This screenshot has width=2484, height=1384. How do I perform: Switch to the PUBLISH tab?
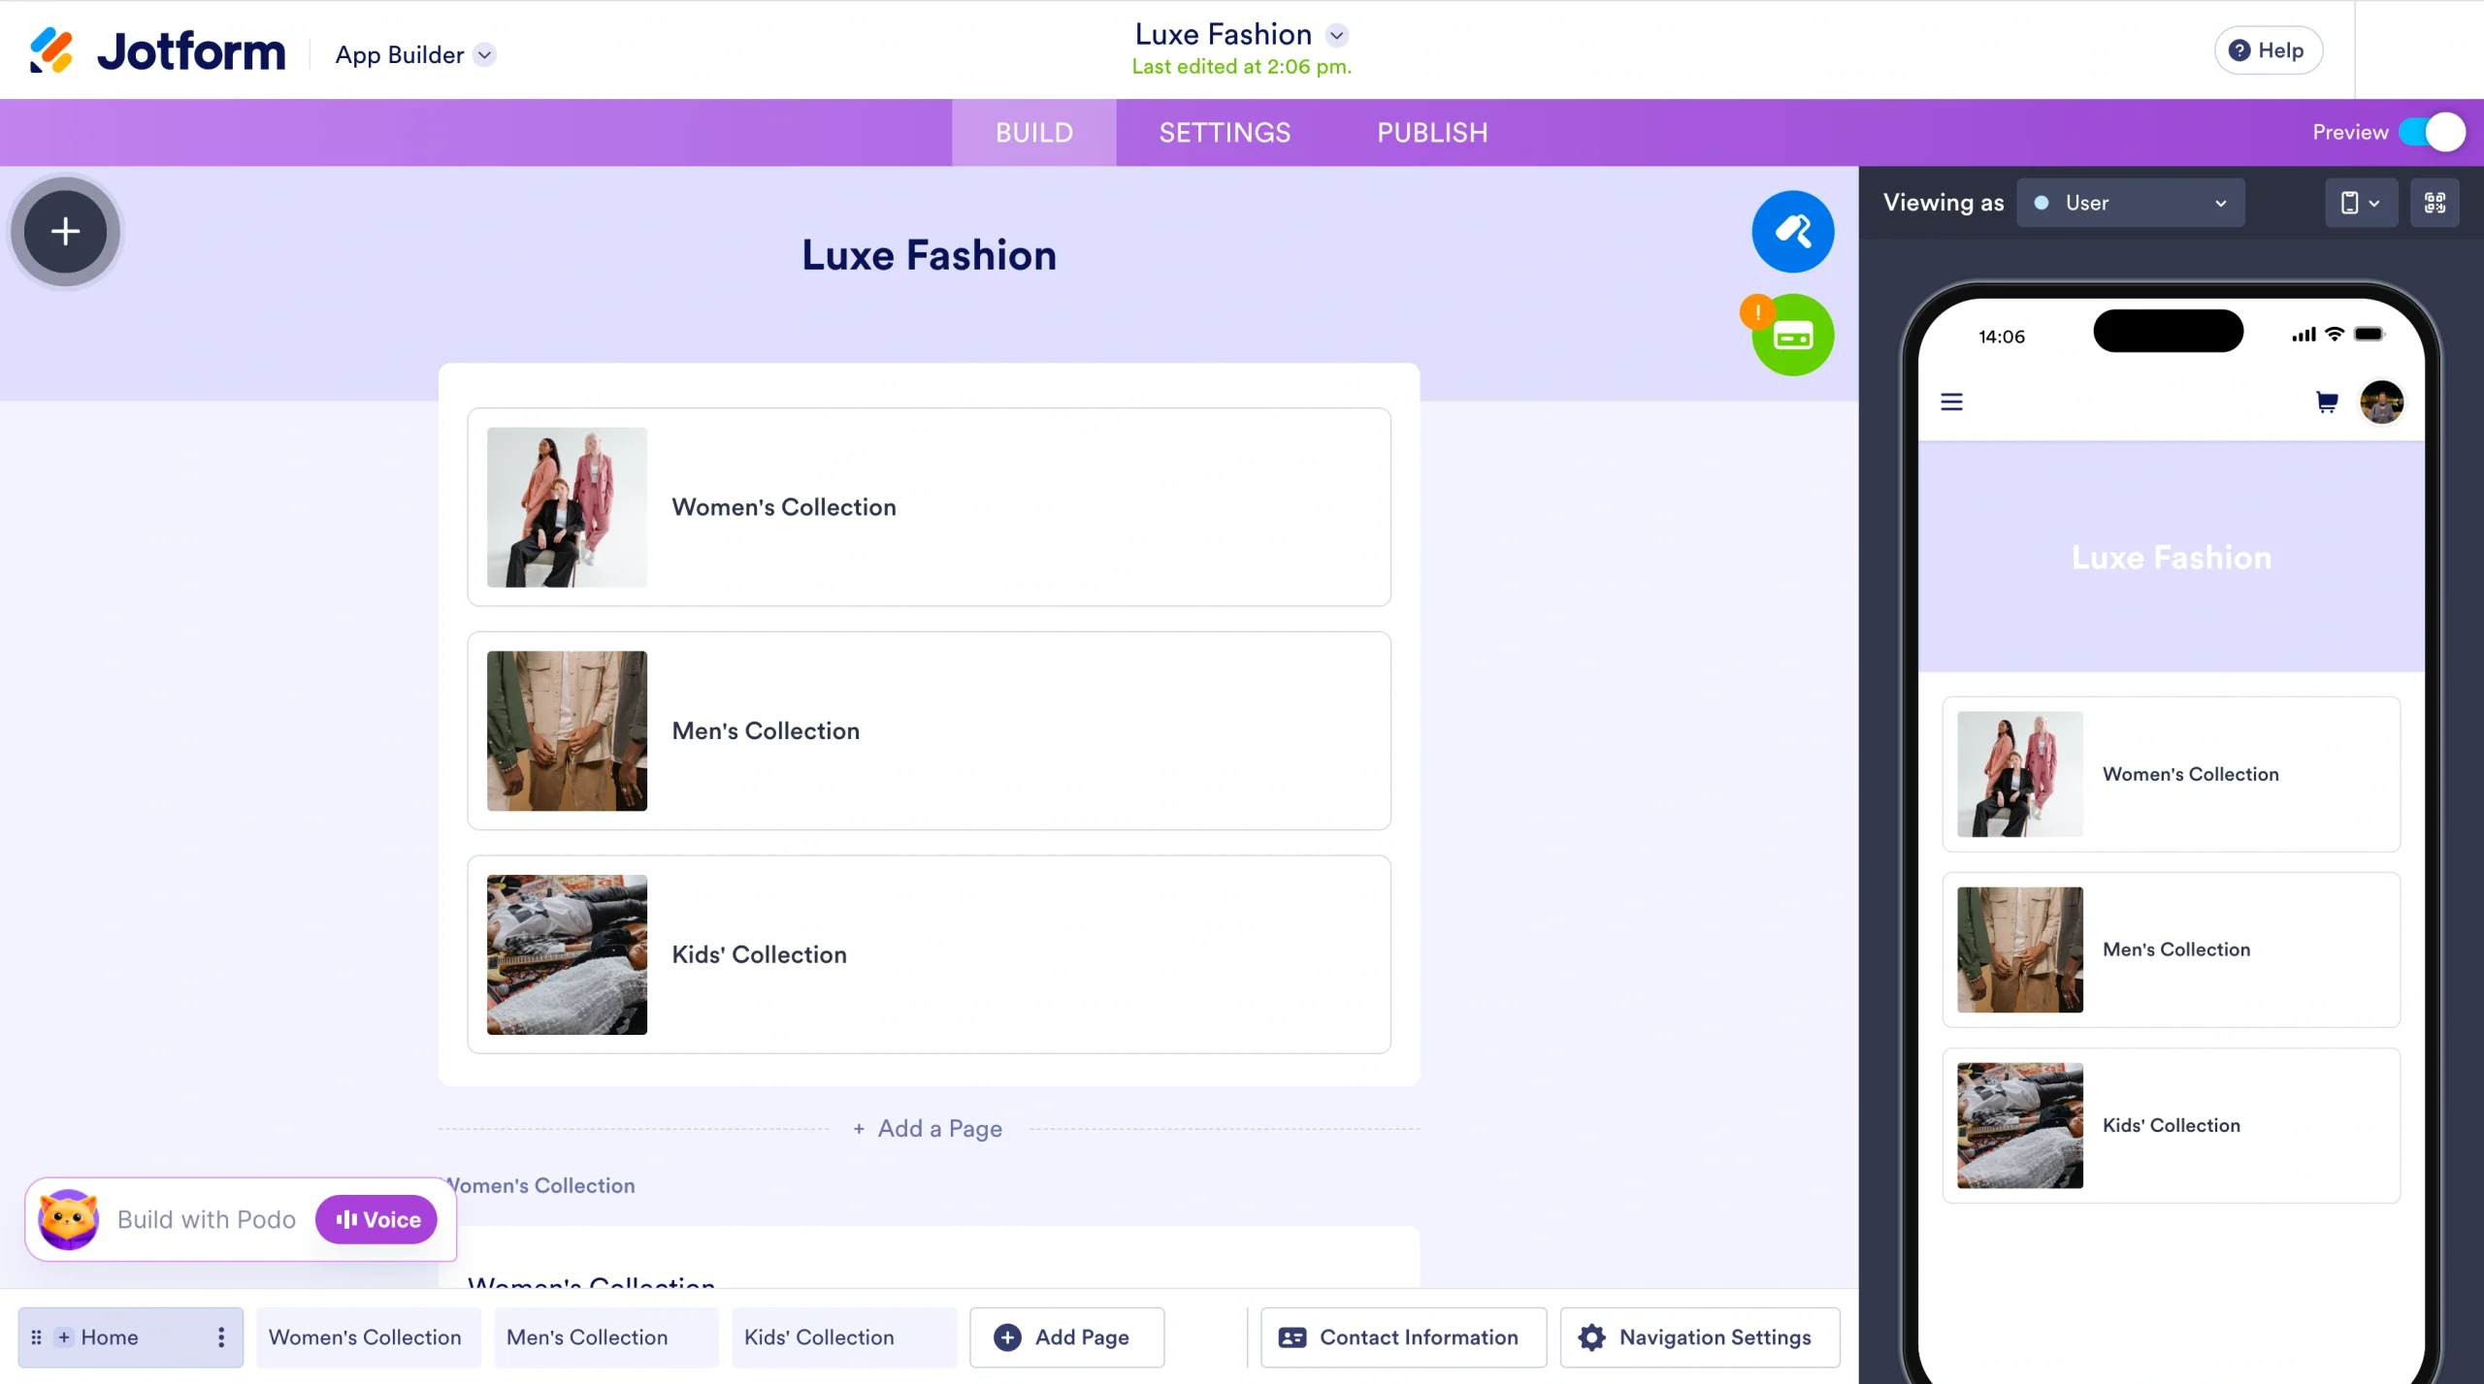tap(1432, 132)
